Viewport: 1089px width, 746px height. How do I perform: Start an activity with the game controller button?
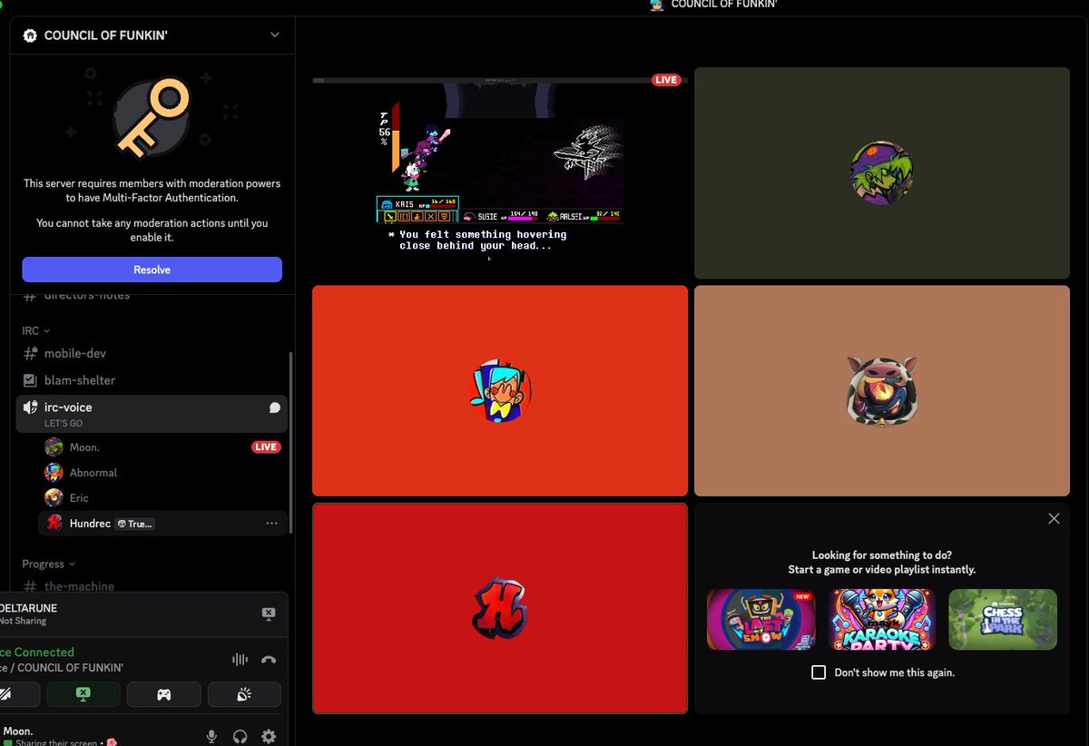[x=163, y=694]
